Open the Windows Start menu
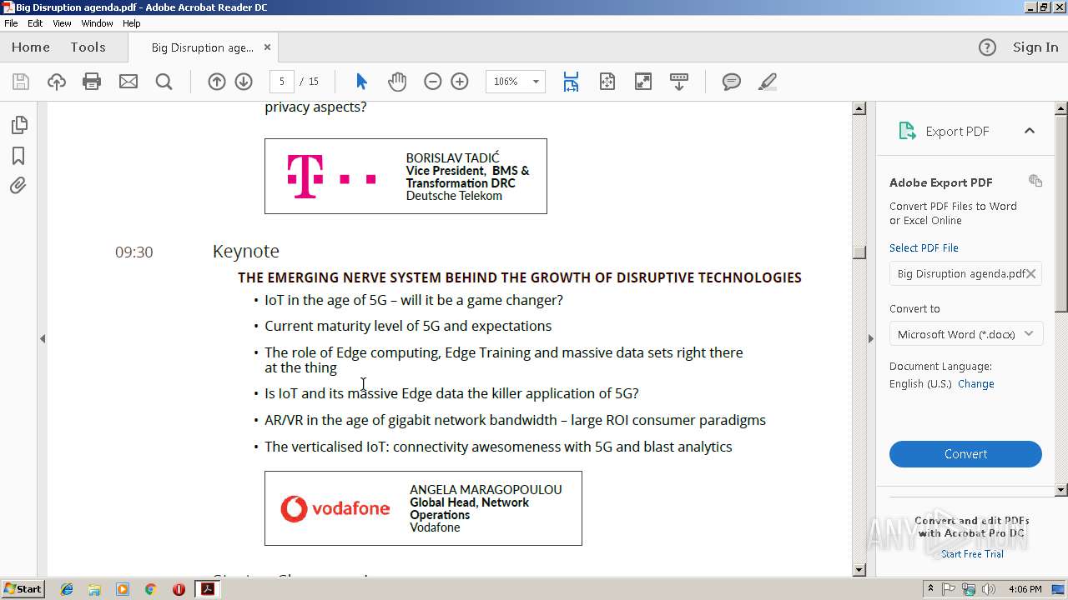1068x600 pixels. coord(23,588)
